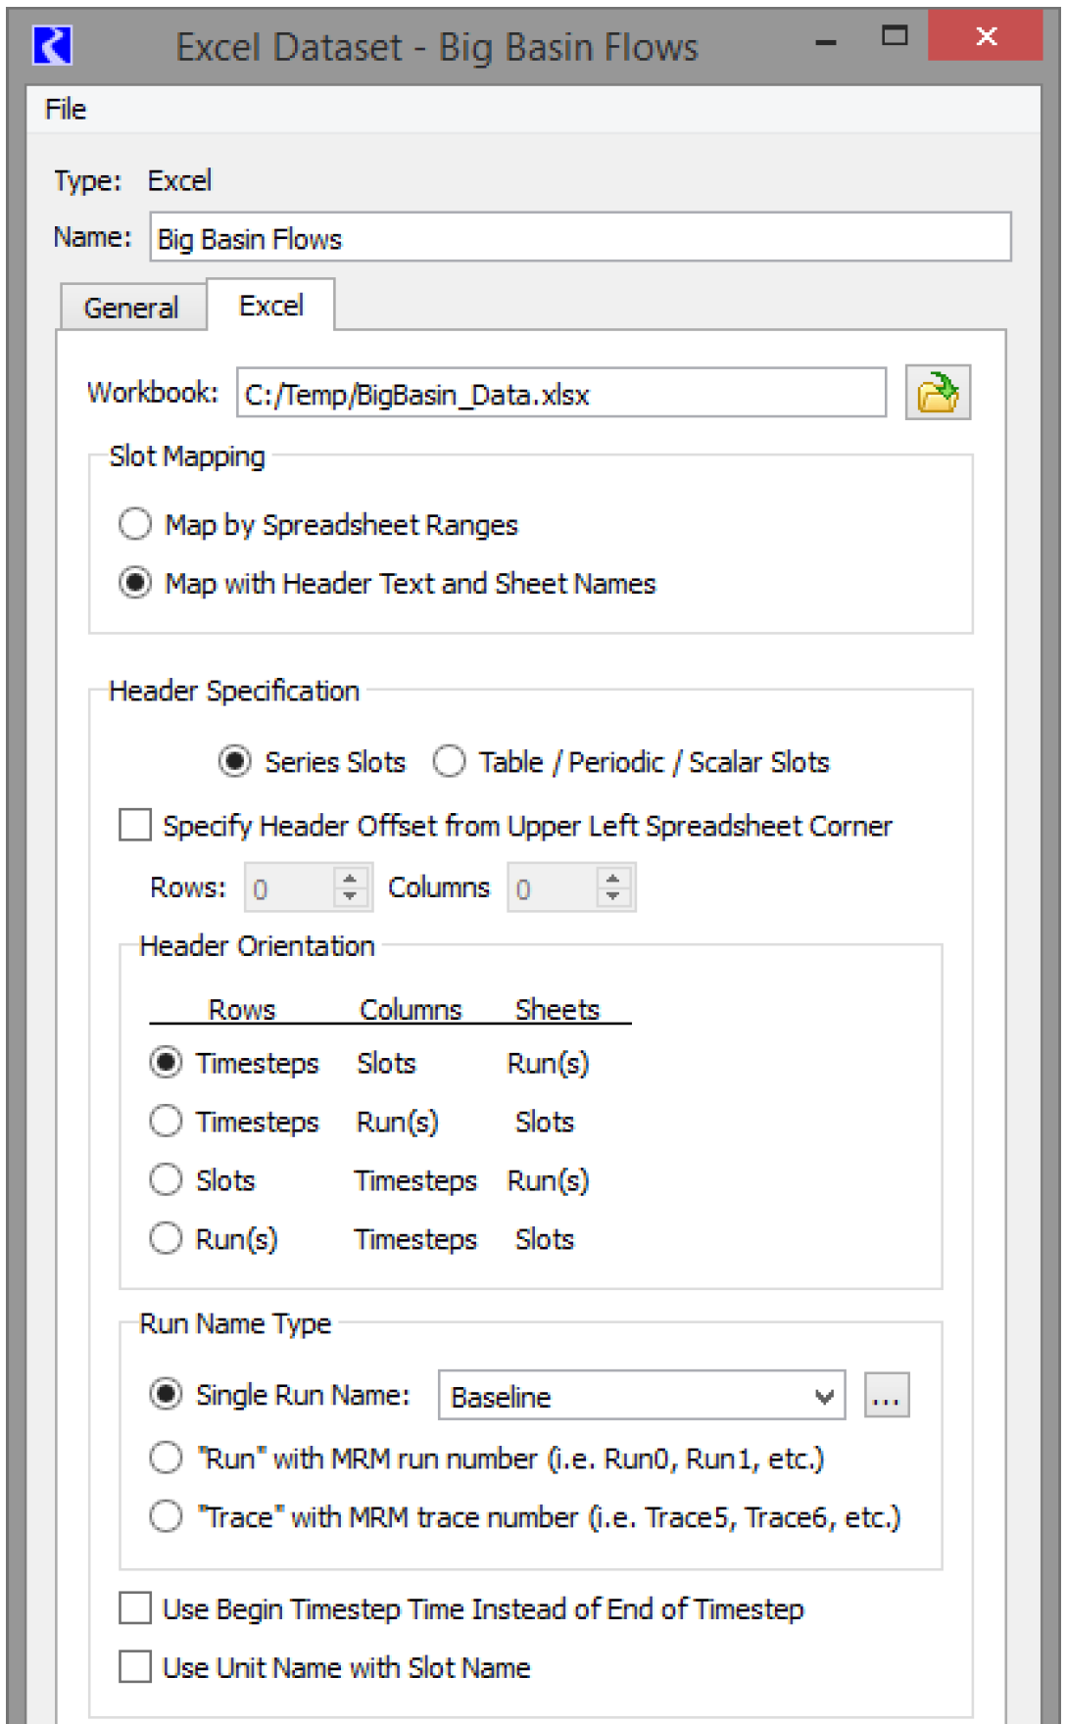Click the Rows spinner up arrow
Viewport: 1066px width, 1724px height.
coord(350,878)
